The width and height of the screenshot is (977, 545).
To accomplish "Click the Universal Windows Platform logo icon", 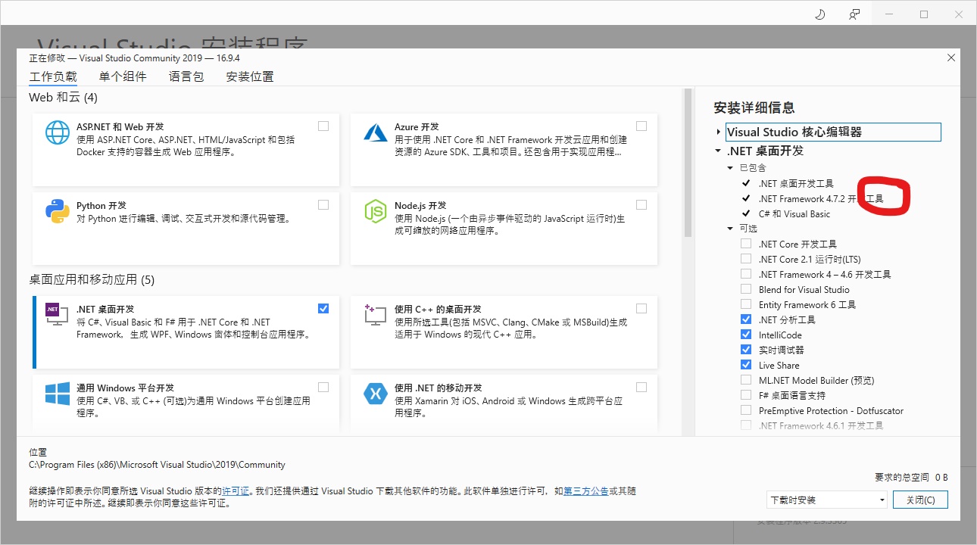I will (58, 394).
